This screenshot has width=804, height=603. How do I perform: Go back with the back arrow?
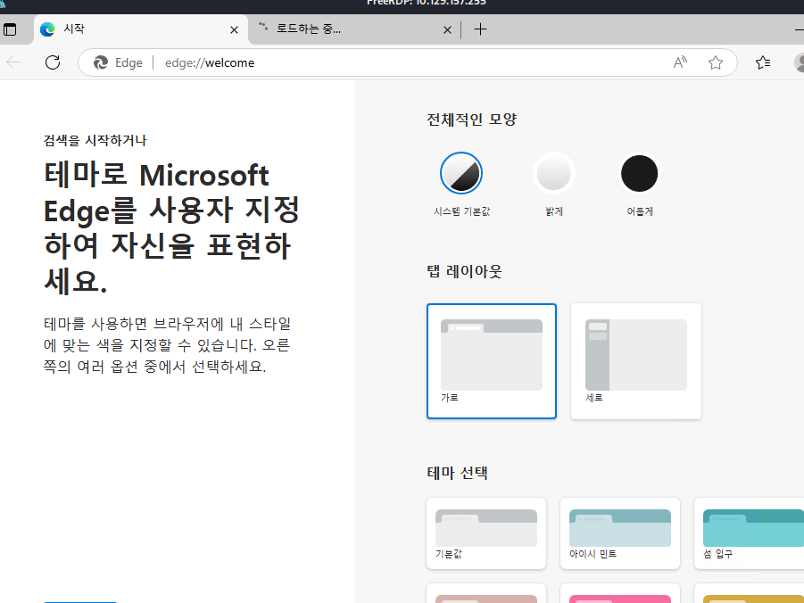tap(13, 62)
